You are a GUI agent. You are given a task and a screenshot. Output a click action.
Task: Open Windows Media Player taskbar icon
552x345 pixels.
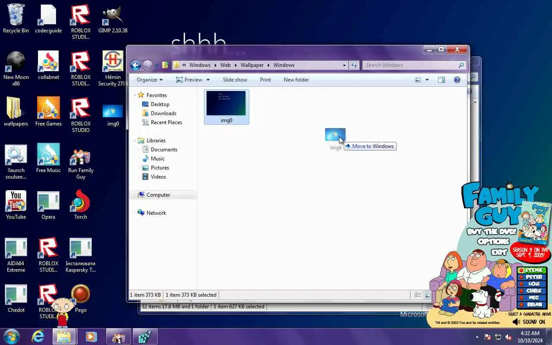91,337
